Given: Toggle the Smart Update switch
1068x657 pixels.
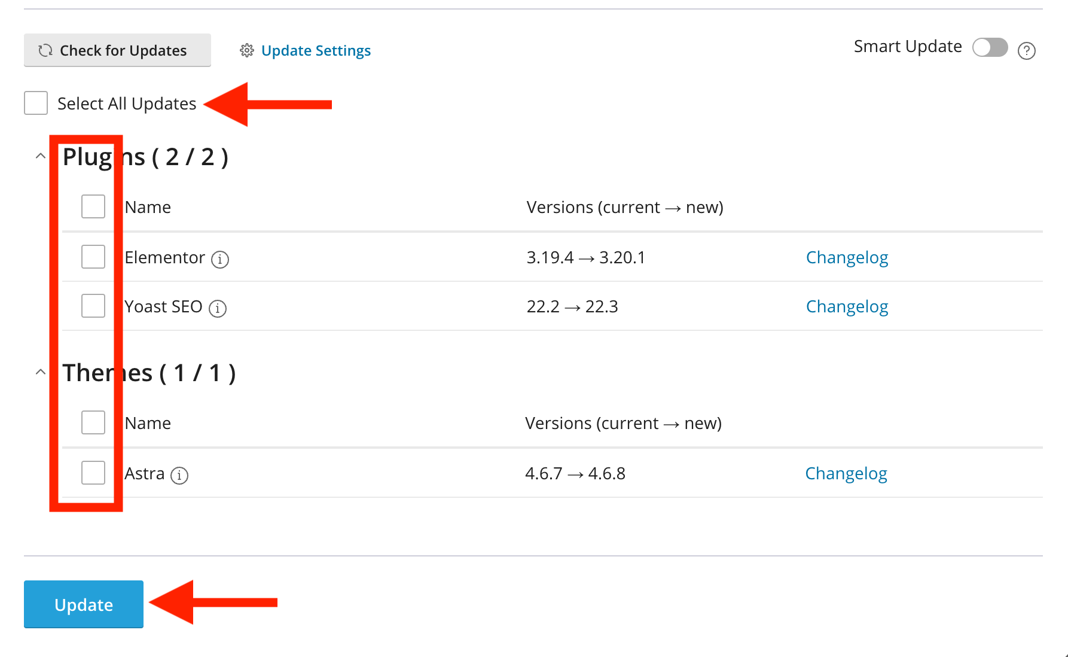Looking at the screenshot, I should click(990, 47).
